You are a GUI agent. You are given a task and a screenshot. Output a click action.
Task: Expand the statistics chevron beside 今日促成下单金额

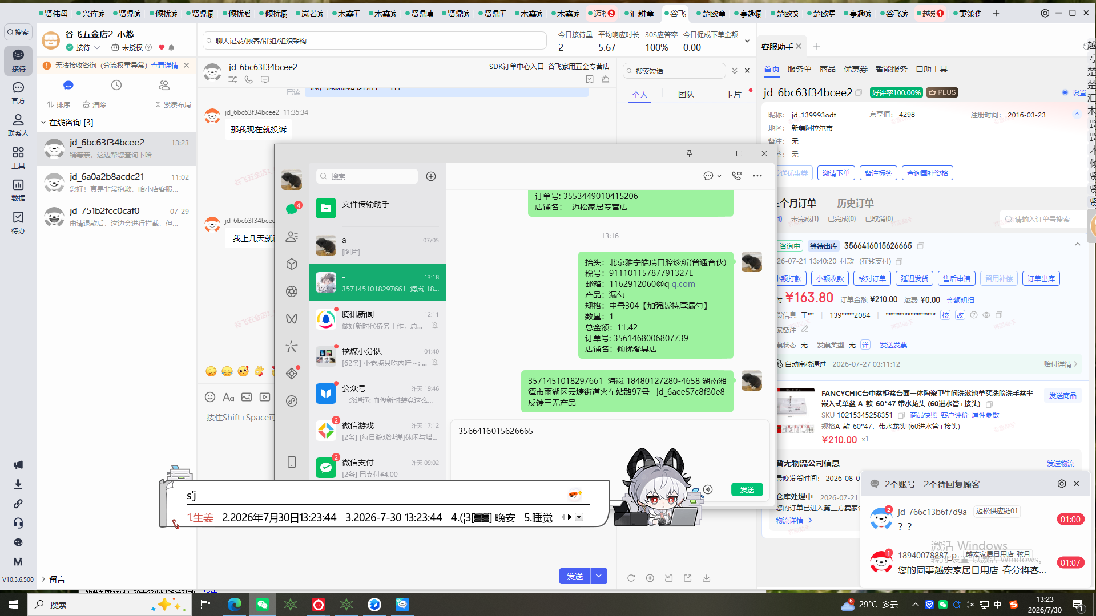click(x=747, y=41)
